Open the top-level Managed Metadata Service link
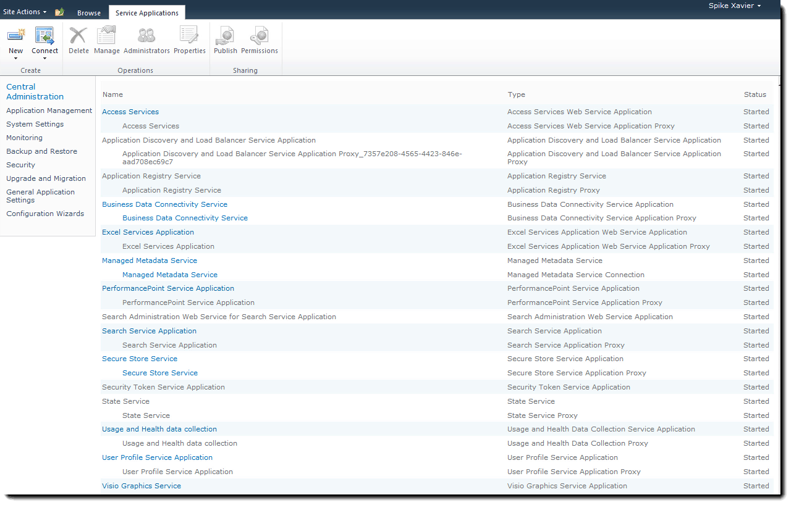 [x=150, y=261]
